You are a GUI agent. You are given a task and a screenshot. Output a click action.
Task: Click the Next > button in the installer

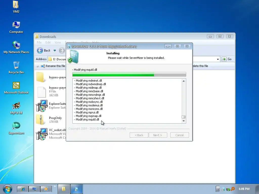[x=158, y=135]
